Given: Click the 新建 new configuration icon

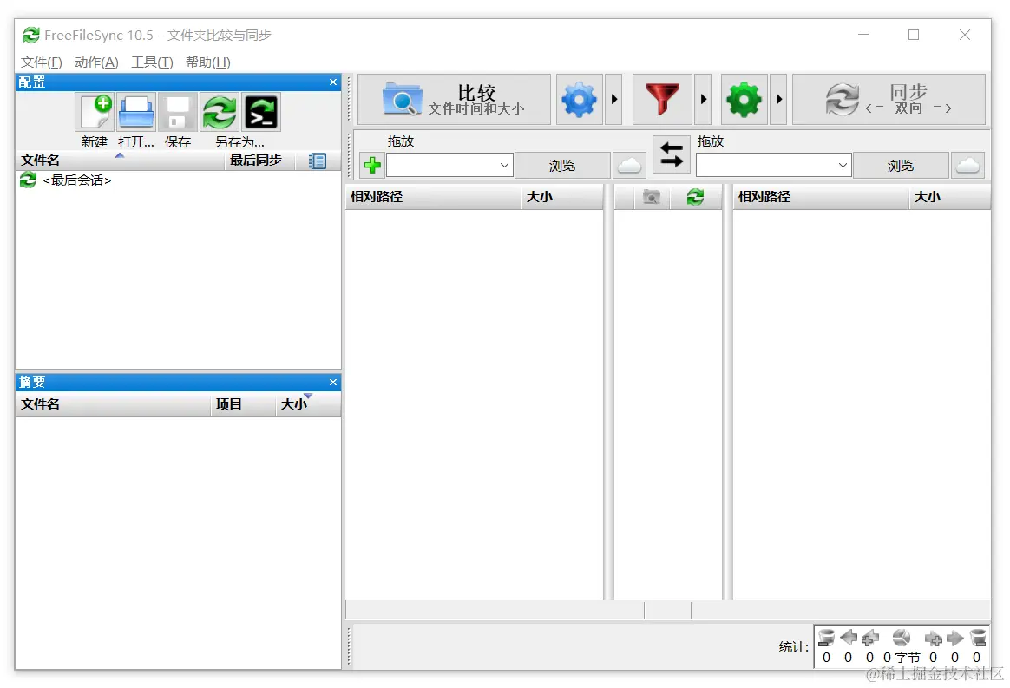Looking at the screenshot, I should tap(95, 112).
